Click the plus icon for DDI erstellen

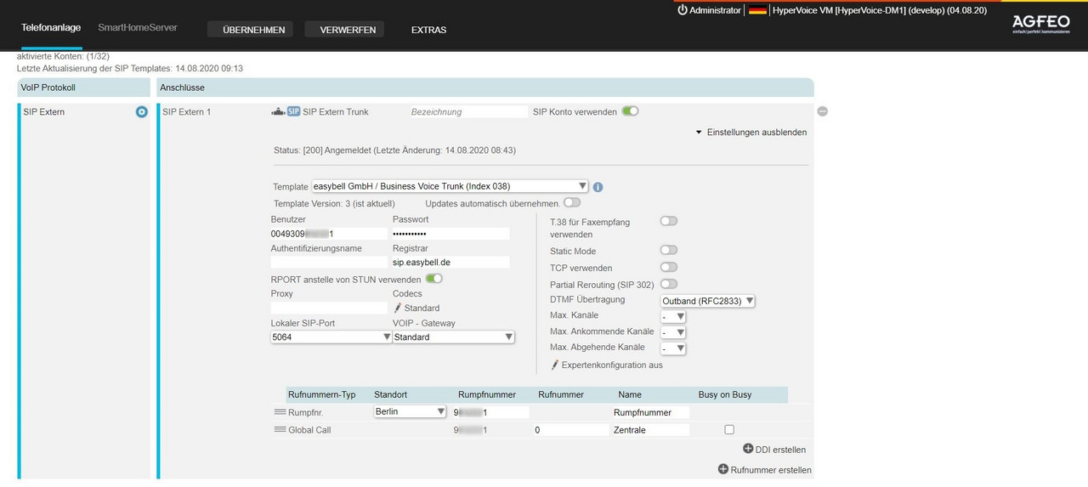[x=748, y=449]
